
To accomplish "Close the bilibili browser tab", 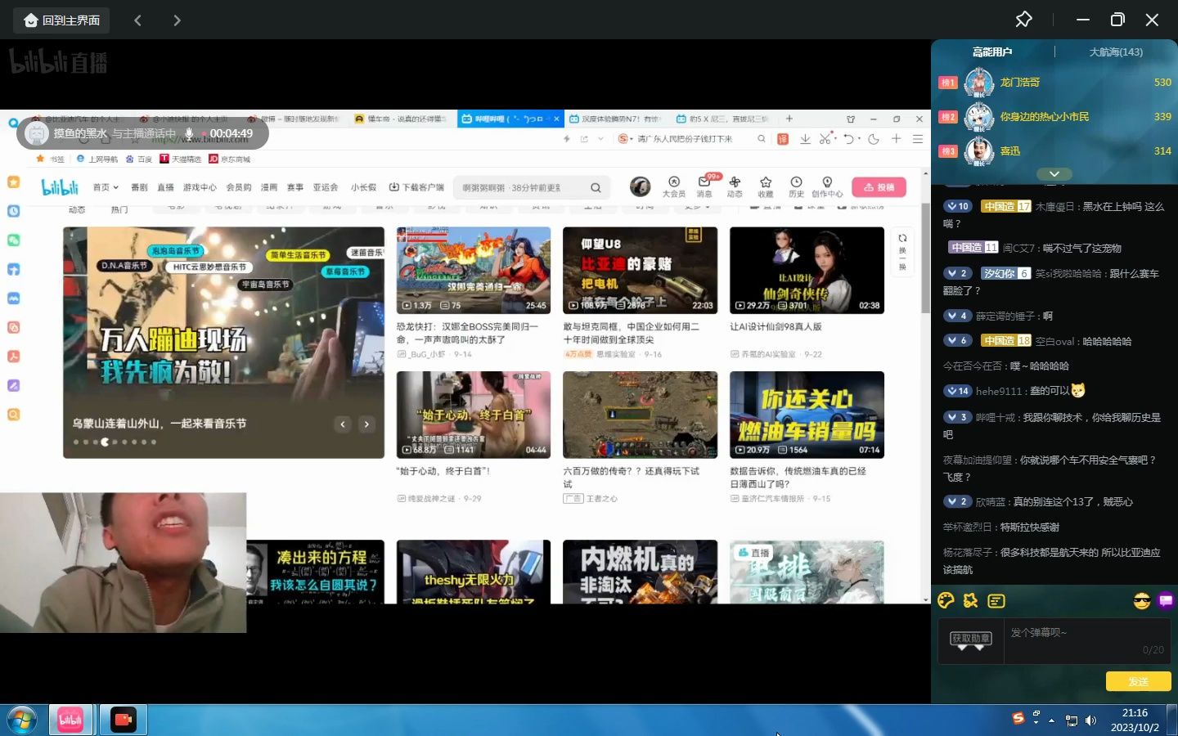I will coord(557,119).
